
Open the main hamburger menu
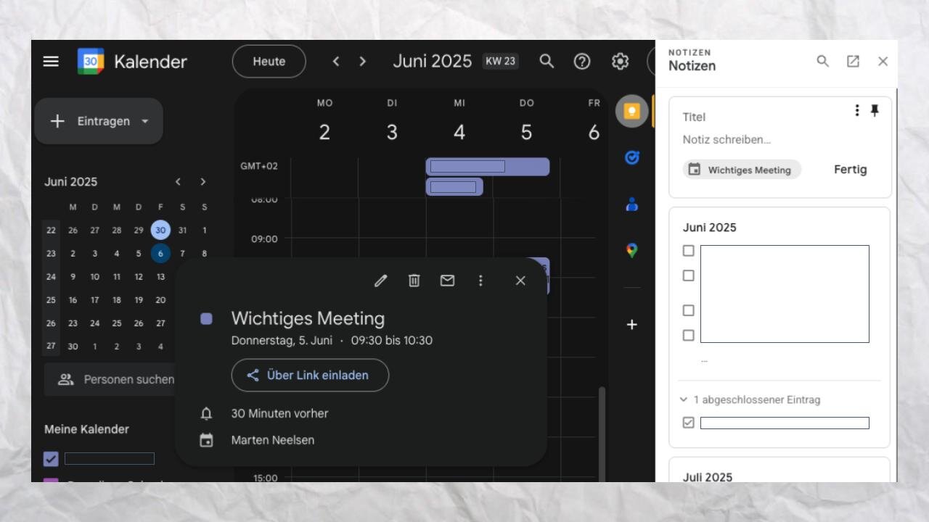point(51,62)
